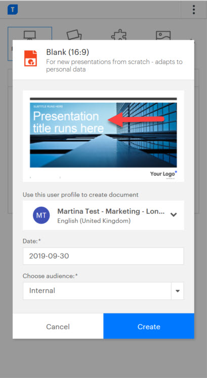Image resolution: width=207 pixels, height=378 pixels.
Task: Open the audience dropdown arrow
Action: point(178,291)
